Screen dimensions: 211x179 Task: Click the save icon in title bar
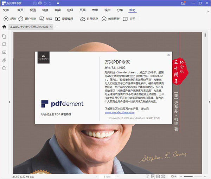35,3
